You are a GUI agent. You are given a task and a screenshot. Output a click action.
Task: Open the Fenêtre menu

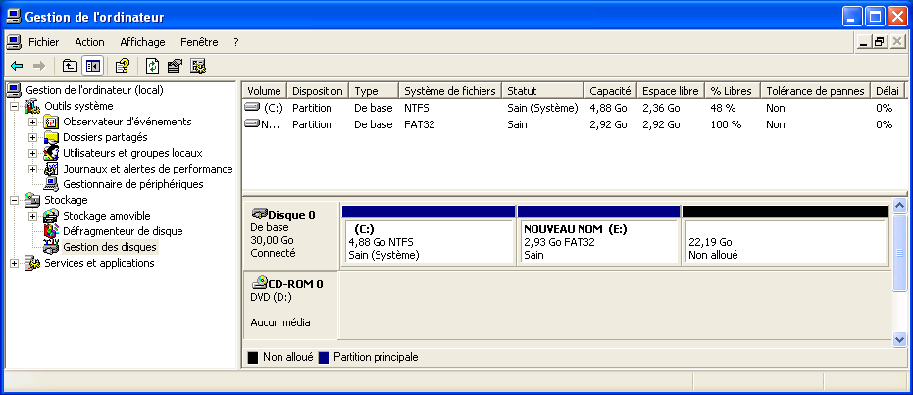pyautogui.click(x=199, y=42)
